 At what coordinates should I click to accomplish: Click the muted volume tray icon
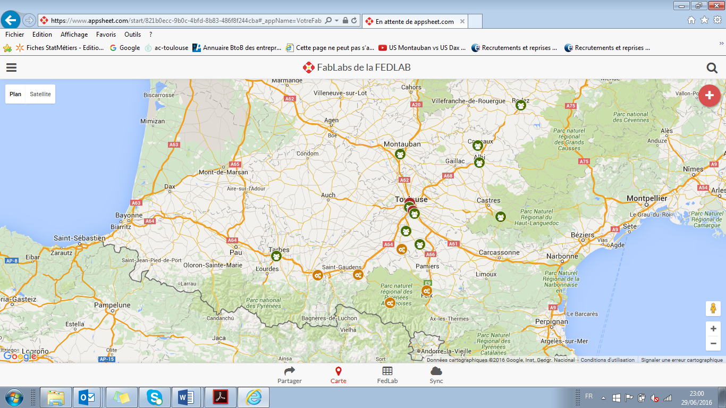point(655,397)
